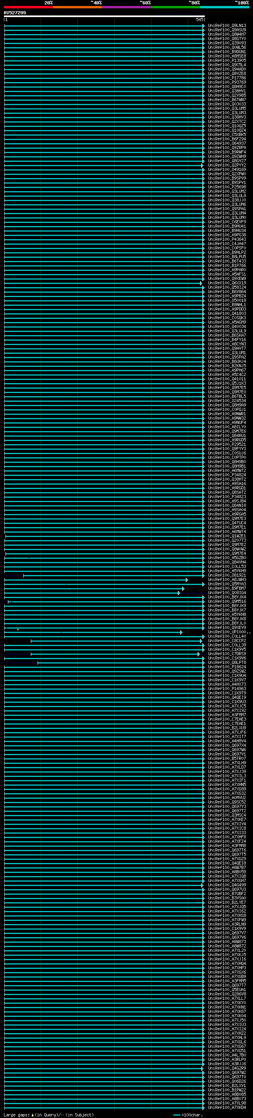Select the UniRef100_Q4G499 label
This screenshot has width=253, height=1118.
coord(227,885)
